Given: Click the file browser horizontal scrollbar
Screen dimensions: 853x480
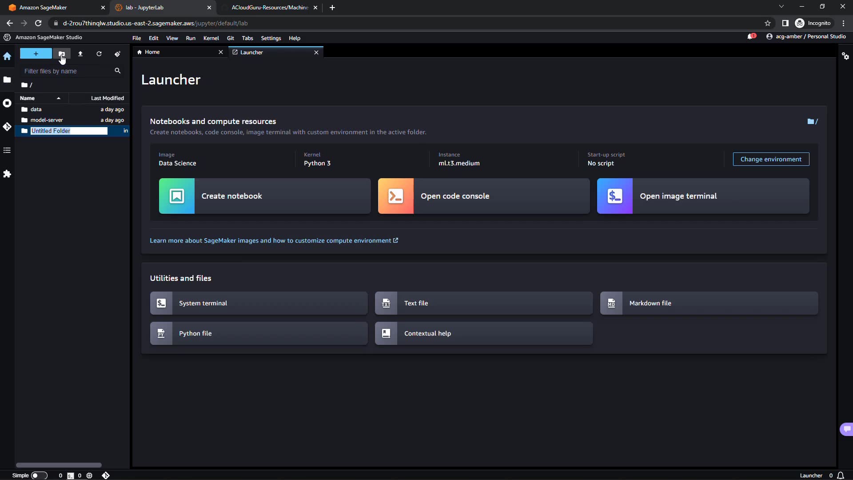Looking at the screenshot, I should pyautogui.click(x=59, y=465).
